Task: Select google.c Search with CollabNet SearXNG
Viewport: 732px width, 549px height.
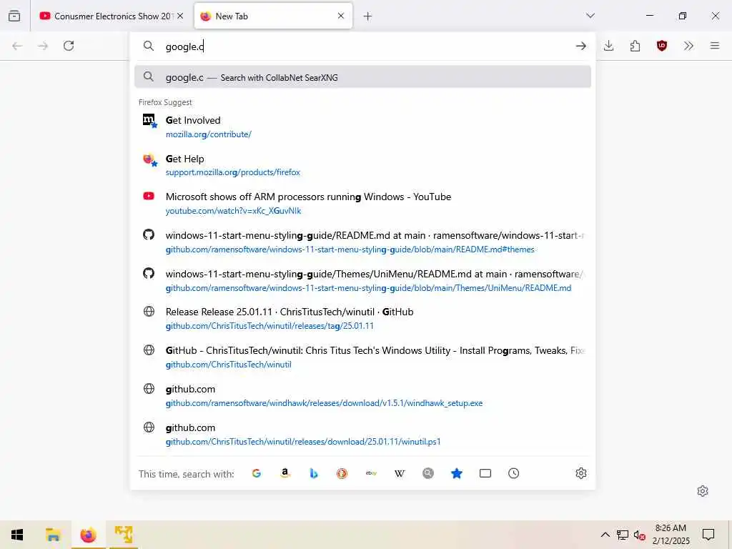Action: 362,77
